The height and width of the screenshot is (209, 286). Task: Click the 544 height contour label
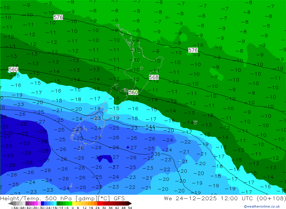tap(150, 127)
